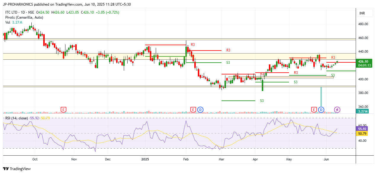Select the RSI (14, close) indicator legend

coord(17,118)
